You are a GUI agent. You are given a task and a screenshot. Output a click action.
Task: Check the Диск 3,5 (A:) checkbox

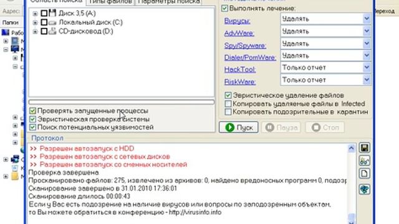[44, 13]
